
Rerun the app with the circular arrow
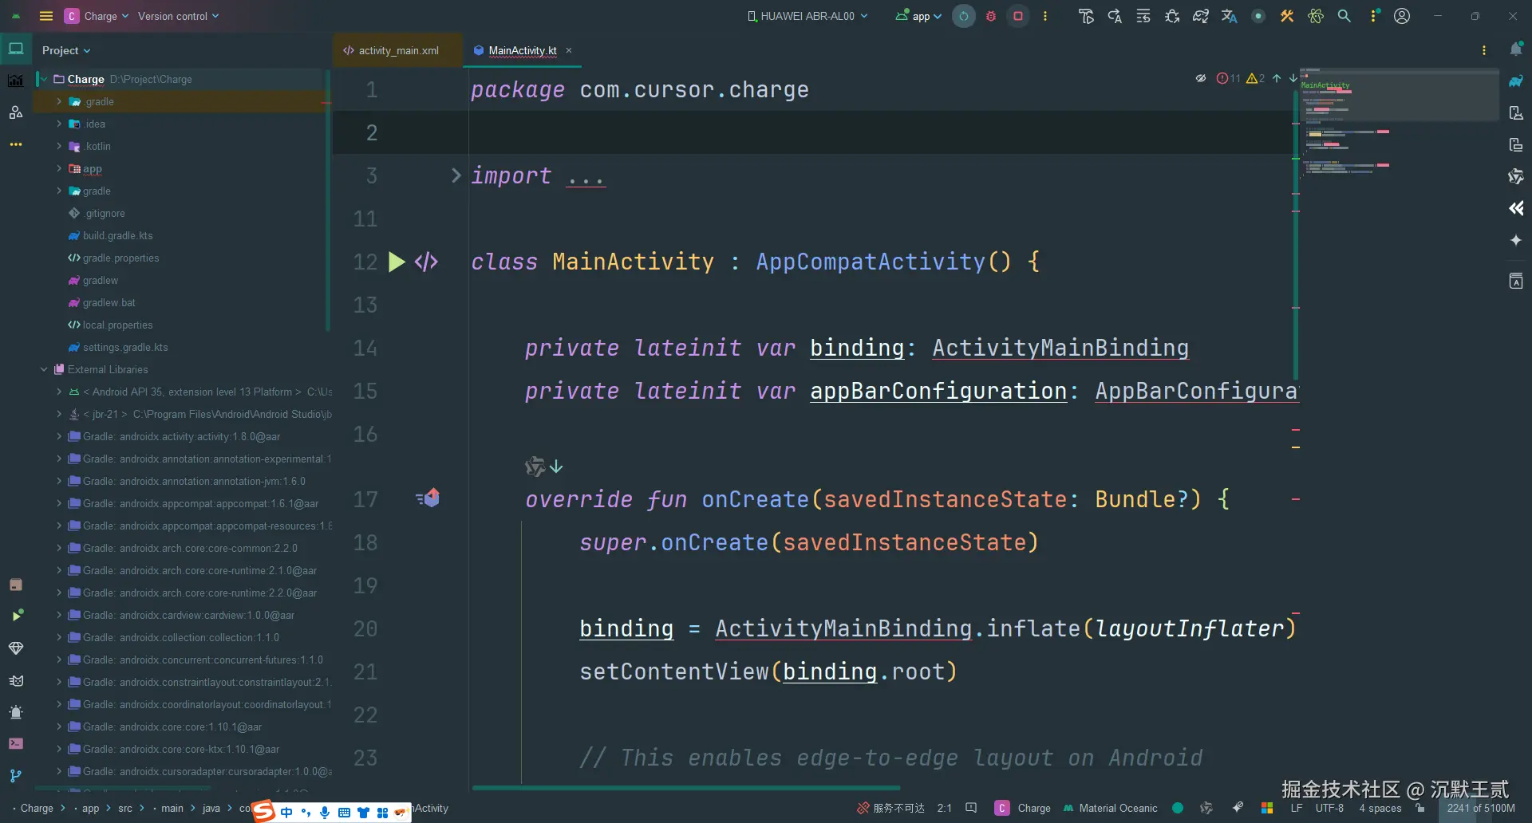coord(964,16)
